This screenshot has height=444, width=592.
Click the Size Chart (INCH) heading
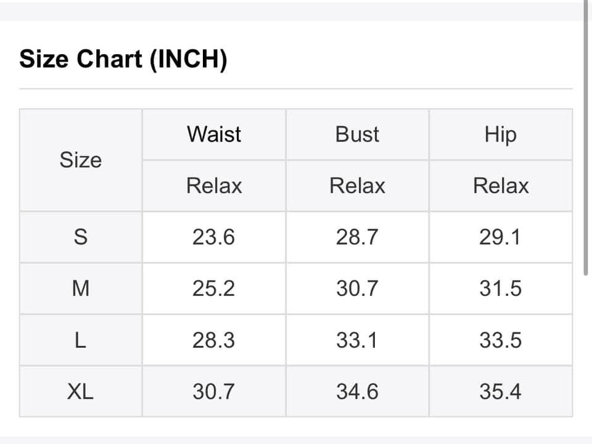(x=123, y=60)
